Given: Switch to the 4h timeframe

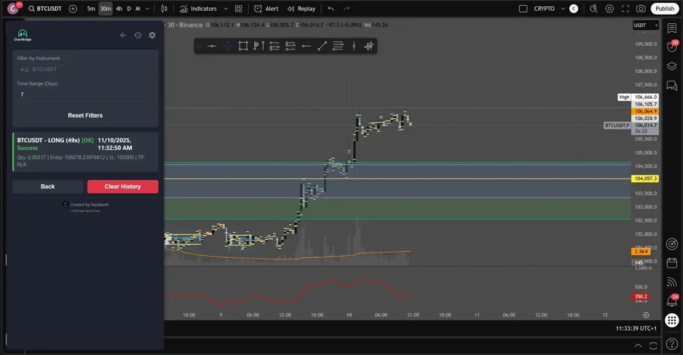Looking at the screenshot, I should click(119, 9).
